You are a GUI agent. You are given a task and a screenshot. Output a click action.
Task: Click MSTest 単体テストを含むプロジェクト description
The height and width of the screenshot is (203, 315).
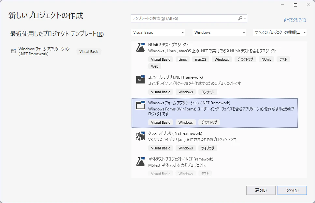click(178, 165)
